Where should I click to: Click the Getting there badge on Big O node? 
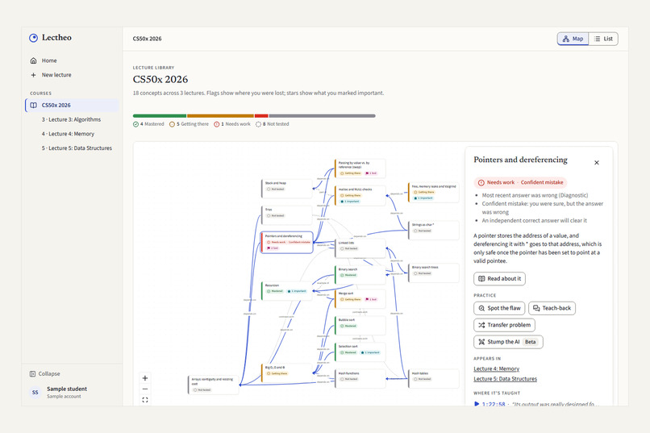(277, 373)
